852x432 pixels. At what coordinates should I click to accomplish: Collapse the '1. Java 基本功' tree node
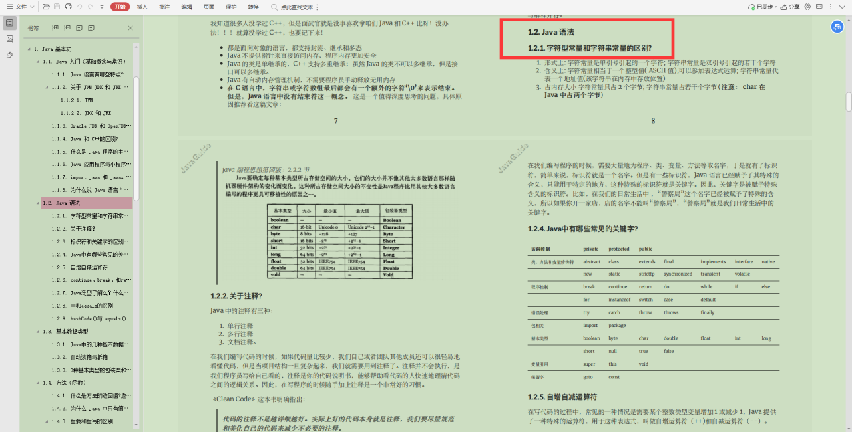tap(28, 49)
